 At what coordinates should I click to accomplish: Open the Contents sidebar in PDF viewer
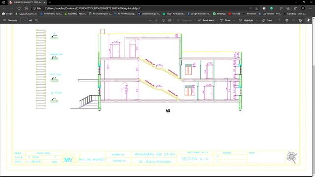[x=10, y=20]
